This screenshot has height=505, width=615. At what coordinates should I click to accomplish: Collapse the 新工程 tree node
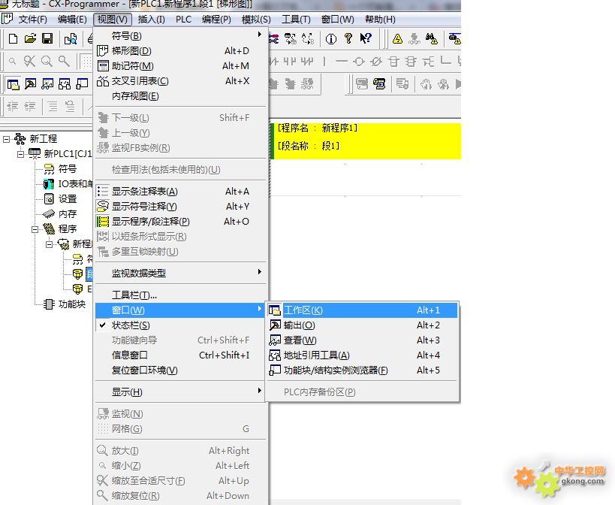[6, 138]
